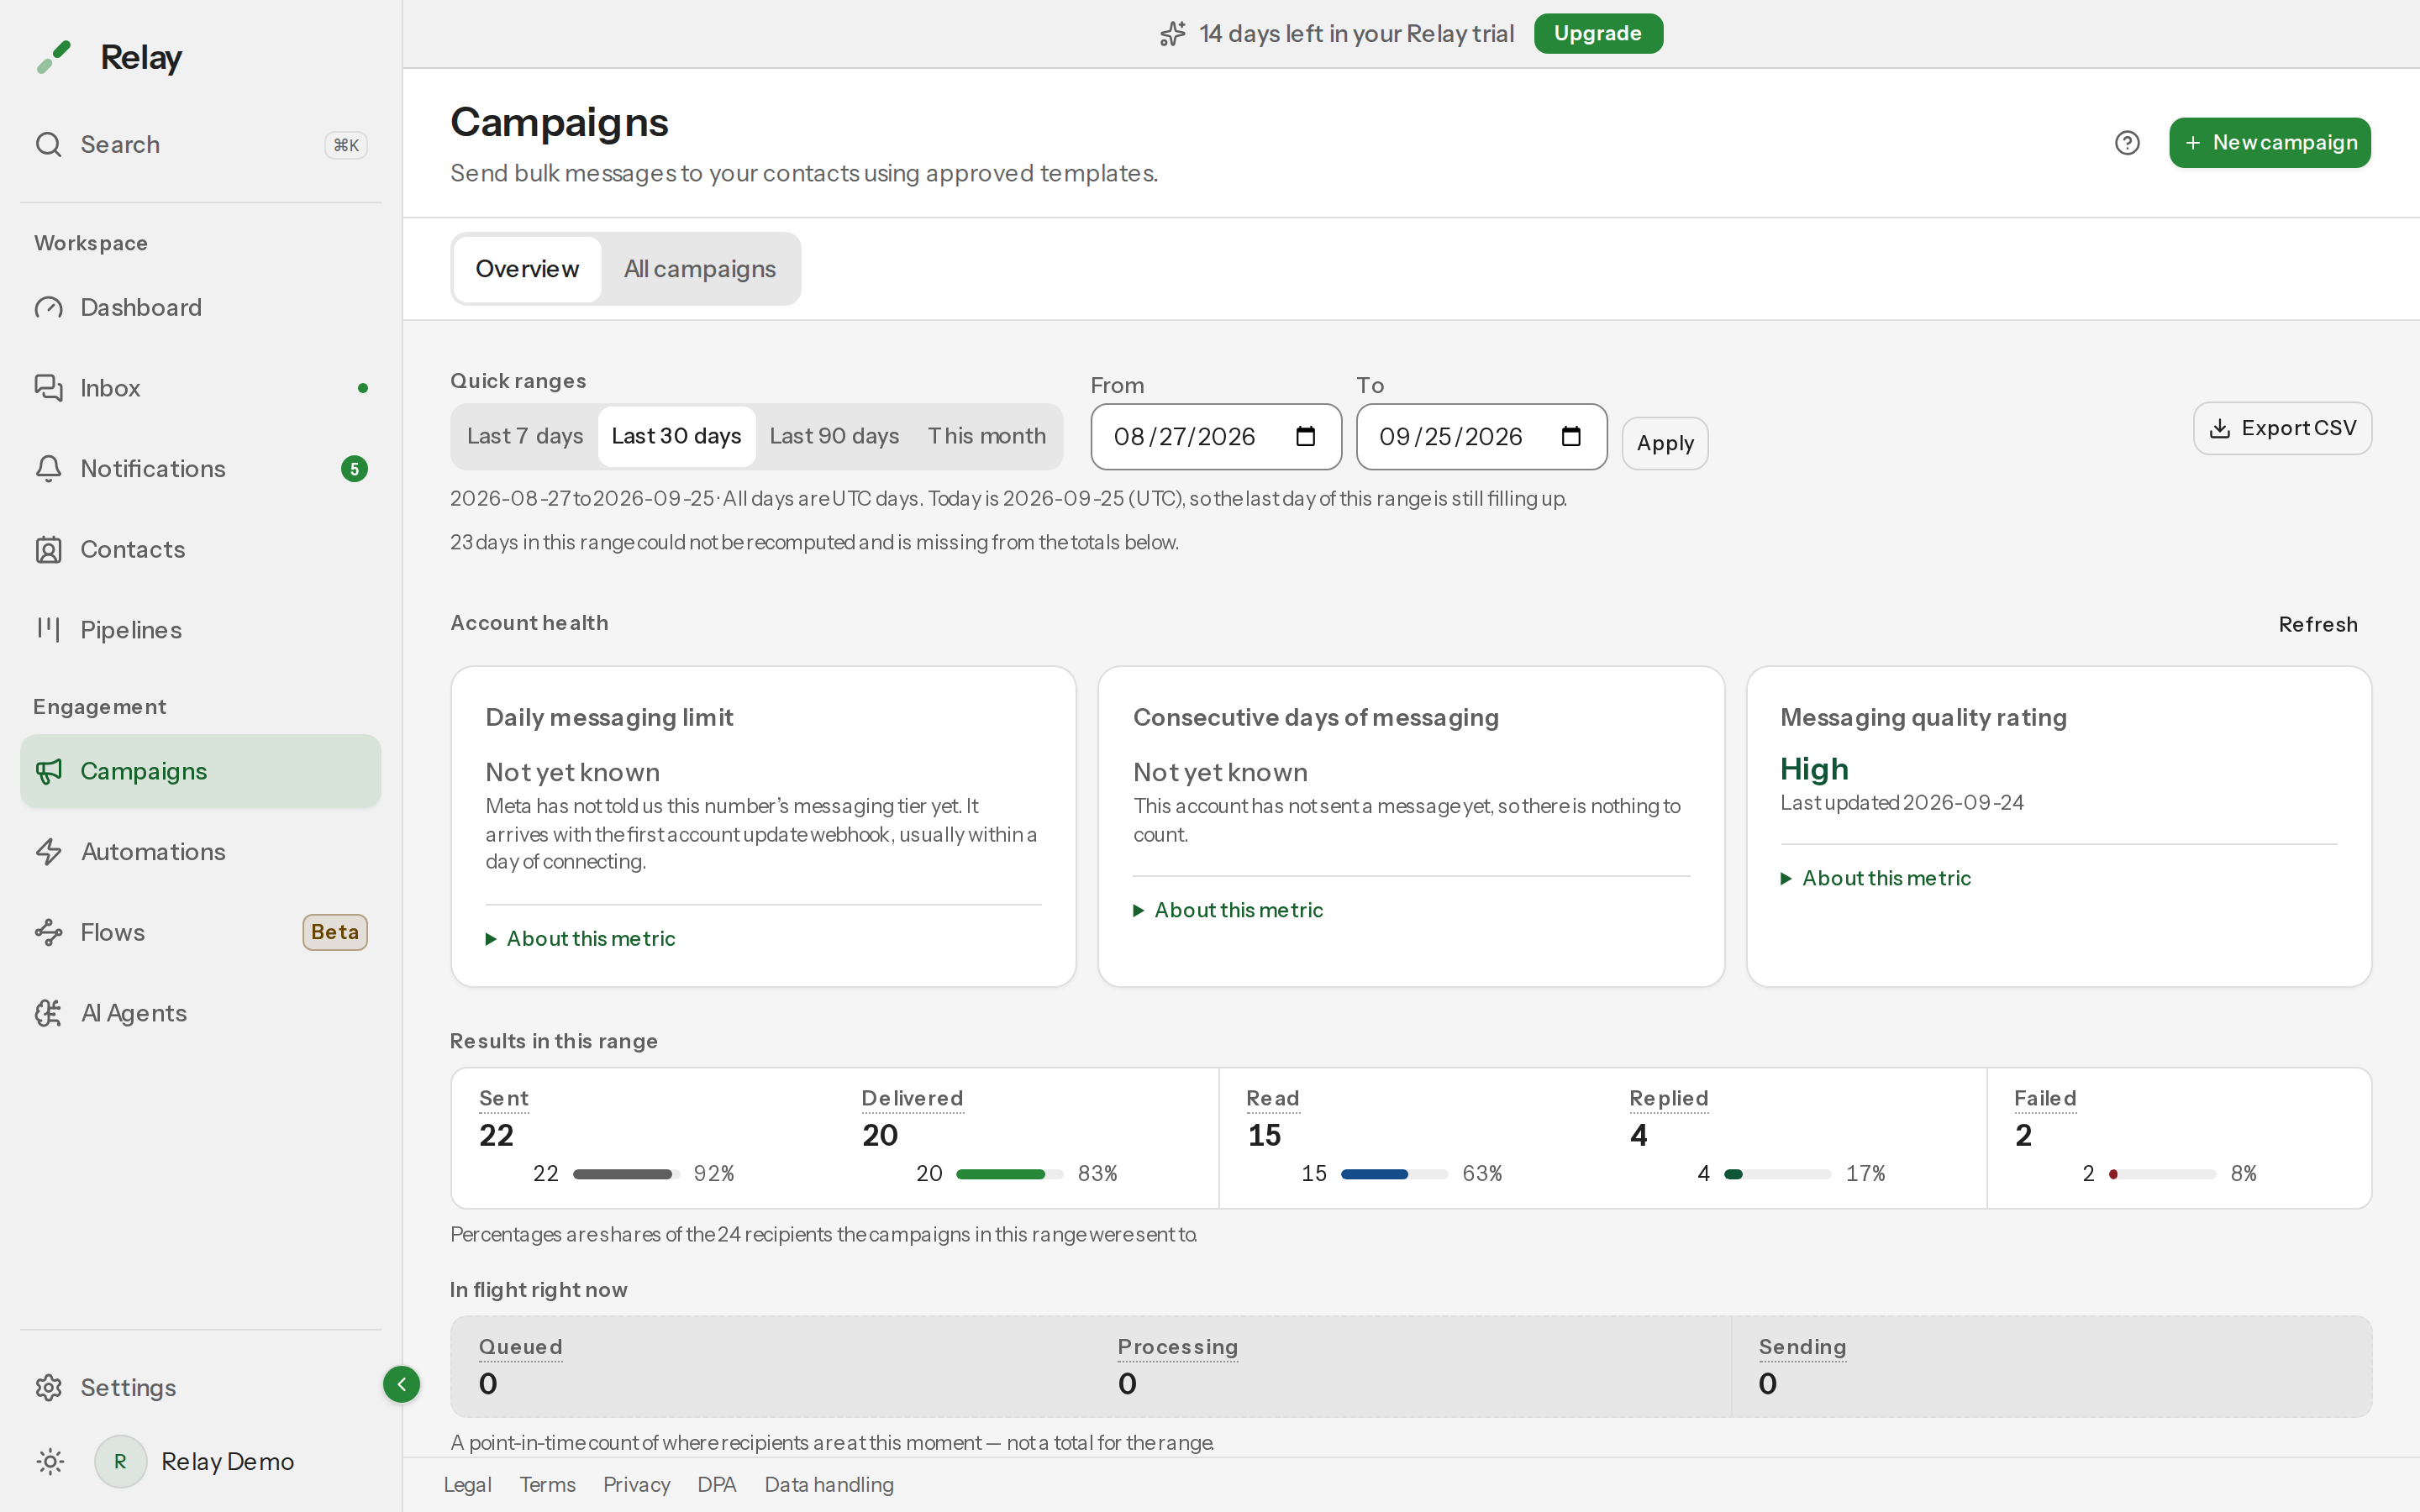
Task: Open the Terms footer link
Action: point(547,1484)
